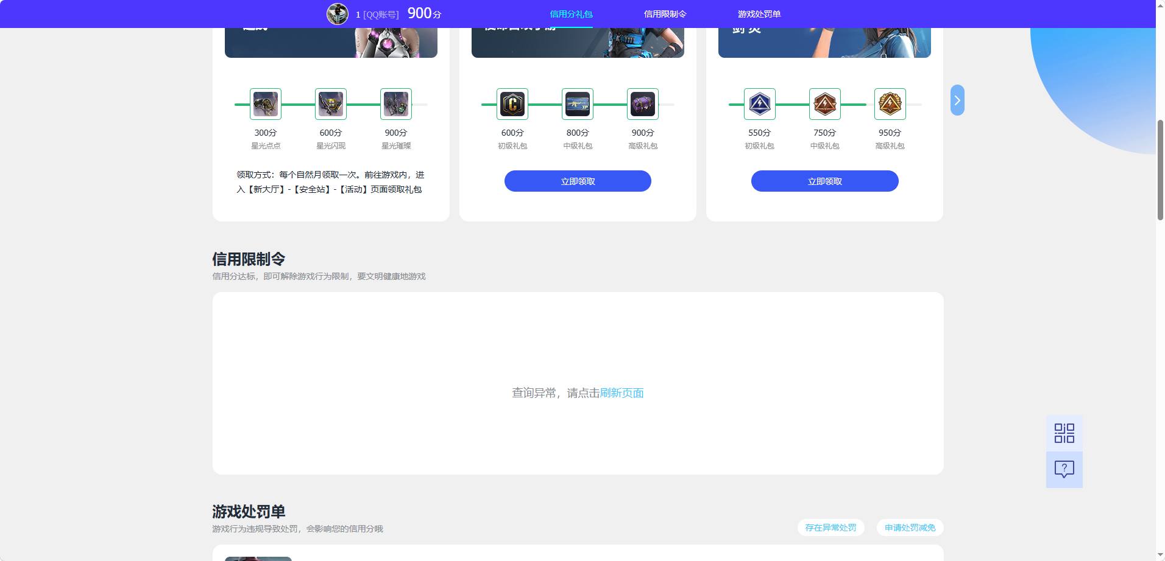
Task: Show next gift cards with right arrow
Action: click(957, 100)
